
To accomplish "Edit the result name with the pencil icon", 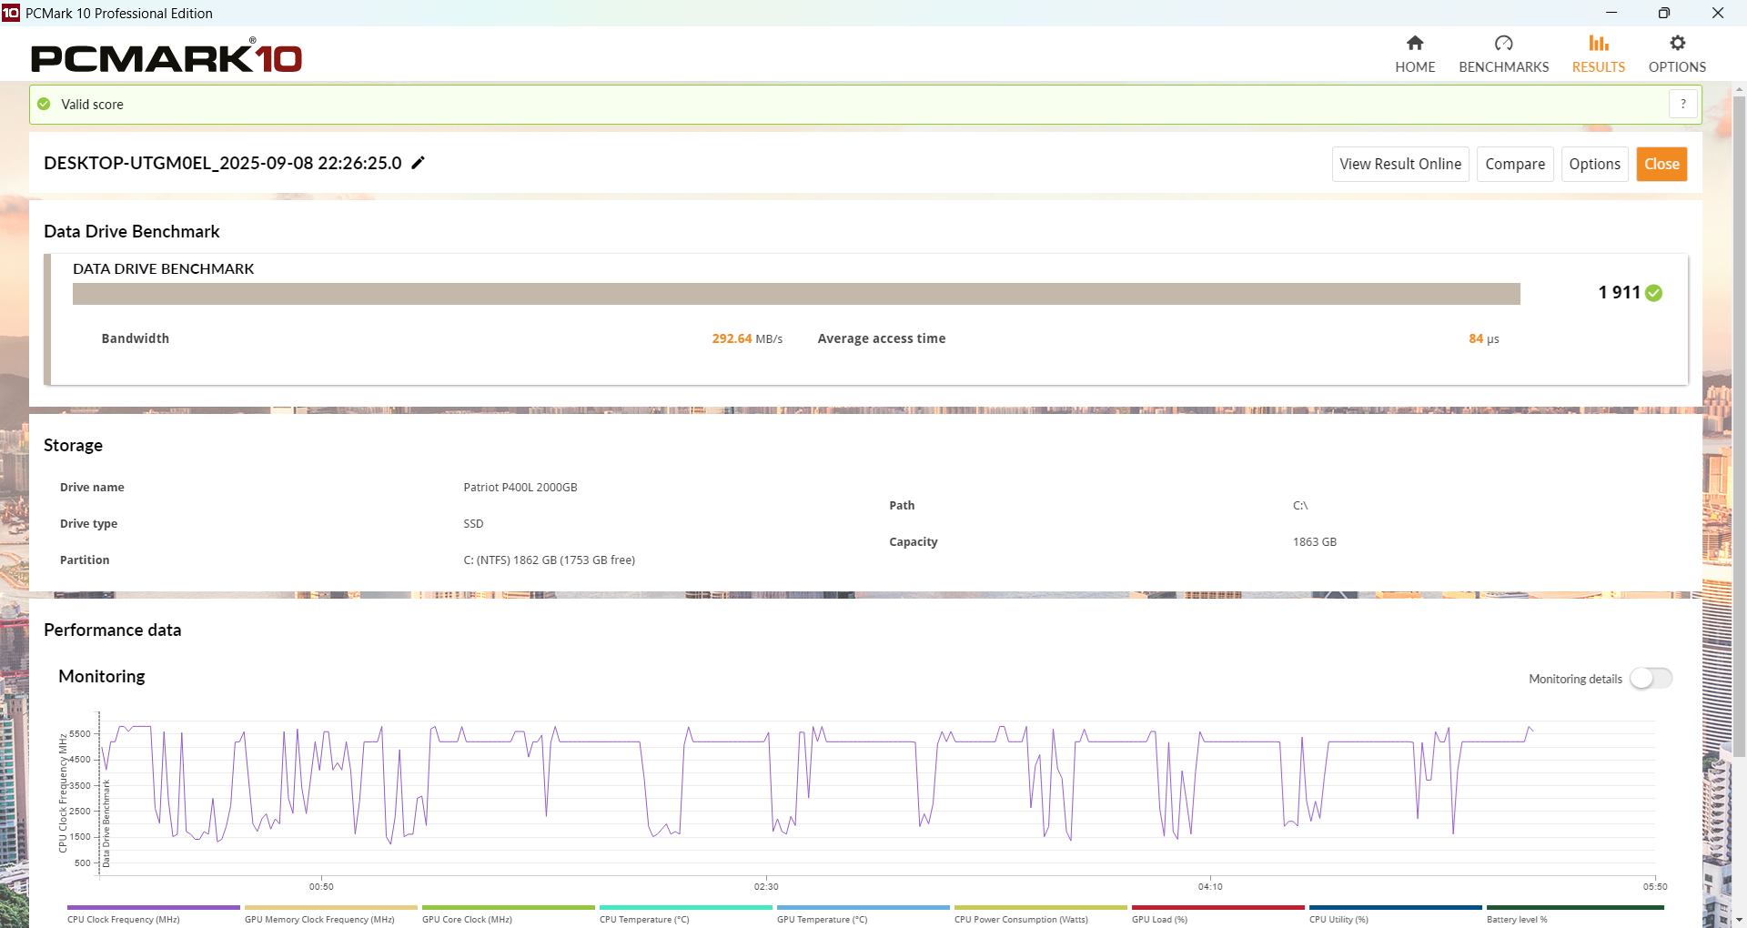I will [419, 163].
